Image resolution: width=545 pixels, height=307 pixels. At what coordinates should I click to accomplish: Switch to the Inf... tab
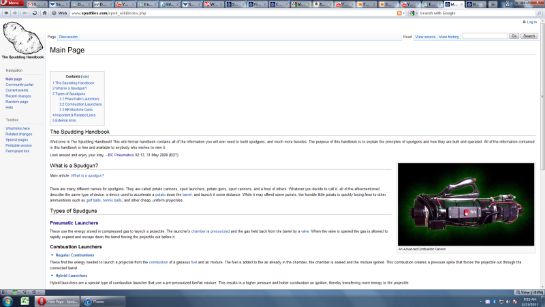(x=170, y=5)
